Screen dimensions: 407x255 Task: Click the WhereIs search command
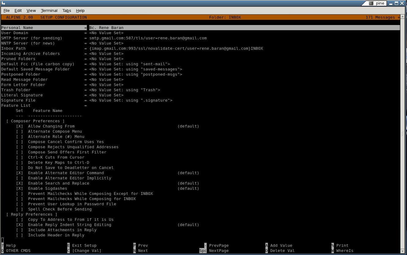[x=345, y=251]
